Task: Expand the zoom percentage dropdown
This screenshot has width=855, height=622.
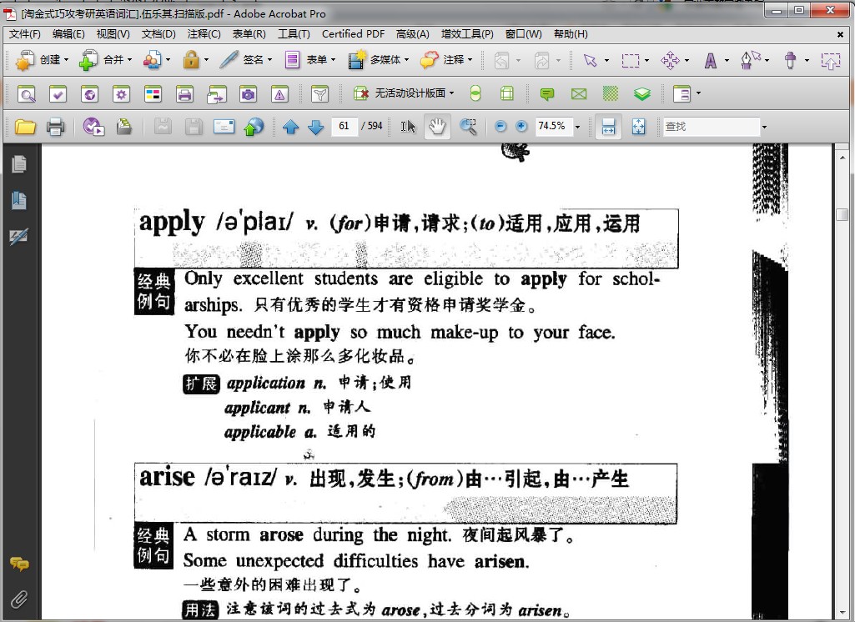Action: [x=577, y=127]
